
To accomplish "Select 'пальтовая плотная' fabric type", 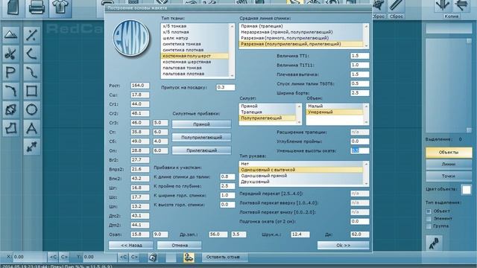I will (195, 74).
